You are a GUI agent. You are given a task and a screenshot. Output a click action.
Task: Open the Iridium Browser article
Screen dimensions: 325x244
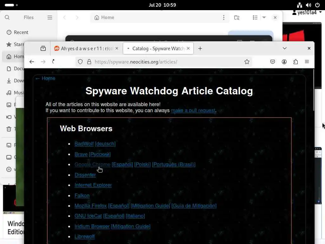coord(92,226)
